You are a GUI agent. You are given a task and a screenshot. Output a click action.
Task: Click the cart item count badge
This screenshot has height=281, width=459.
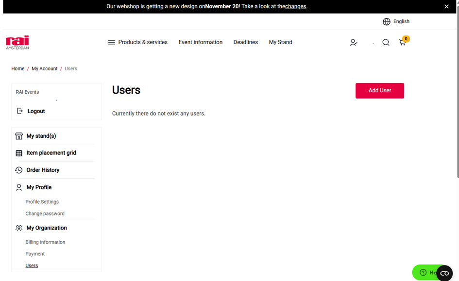point(406,39)
